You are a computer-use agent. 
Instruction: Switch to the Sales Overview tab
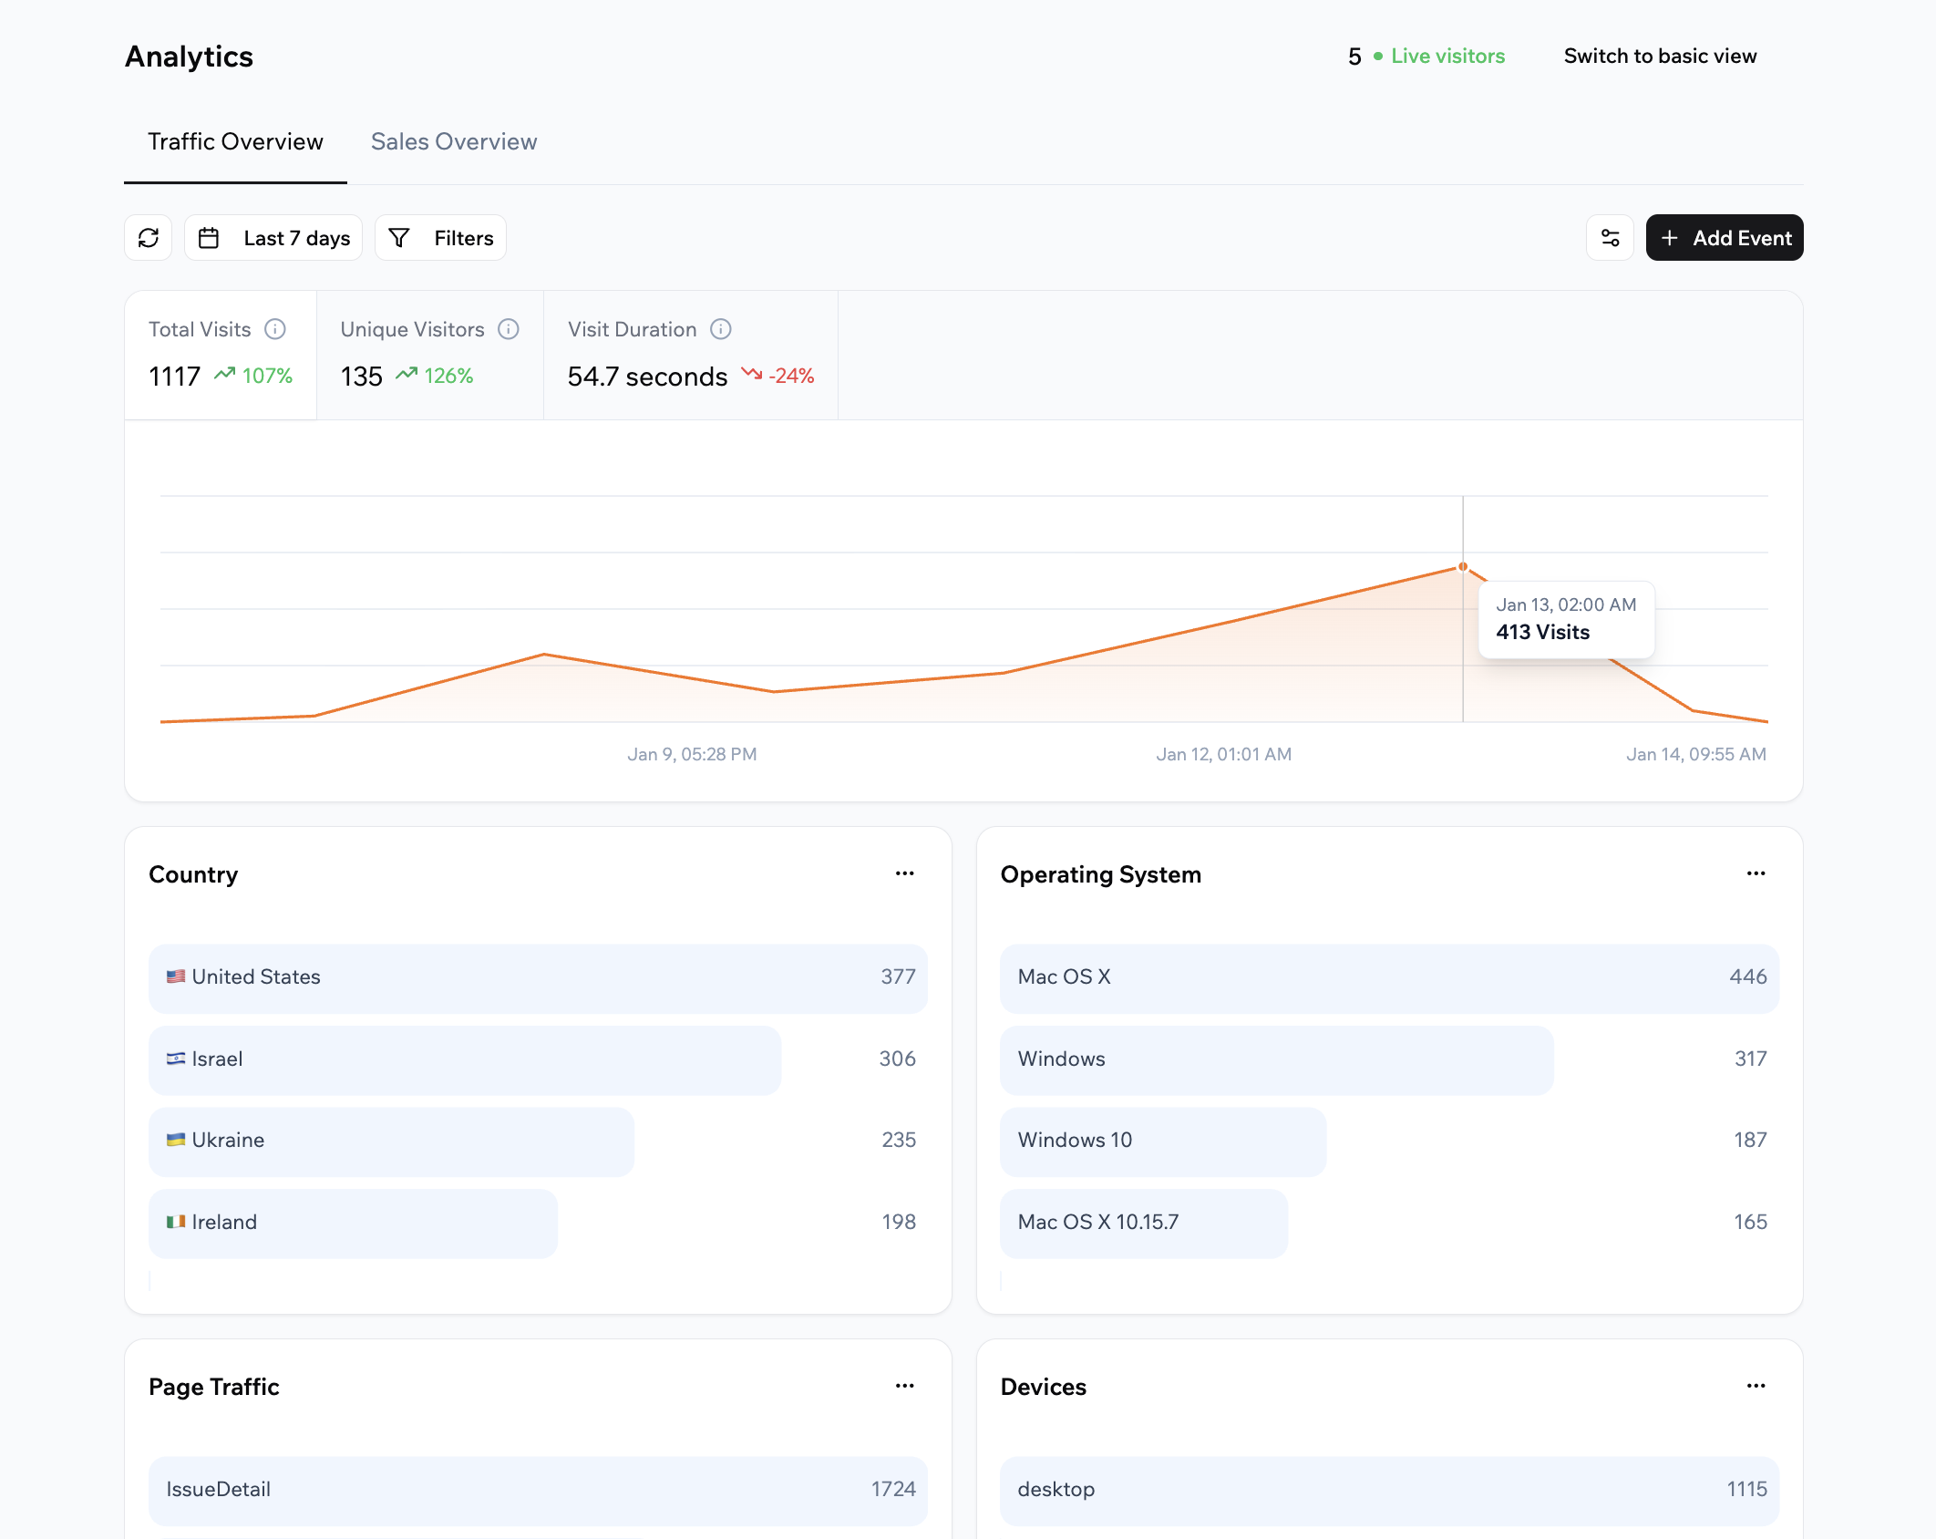pos(453,141)
